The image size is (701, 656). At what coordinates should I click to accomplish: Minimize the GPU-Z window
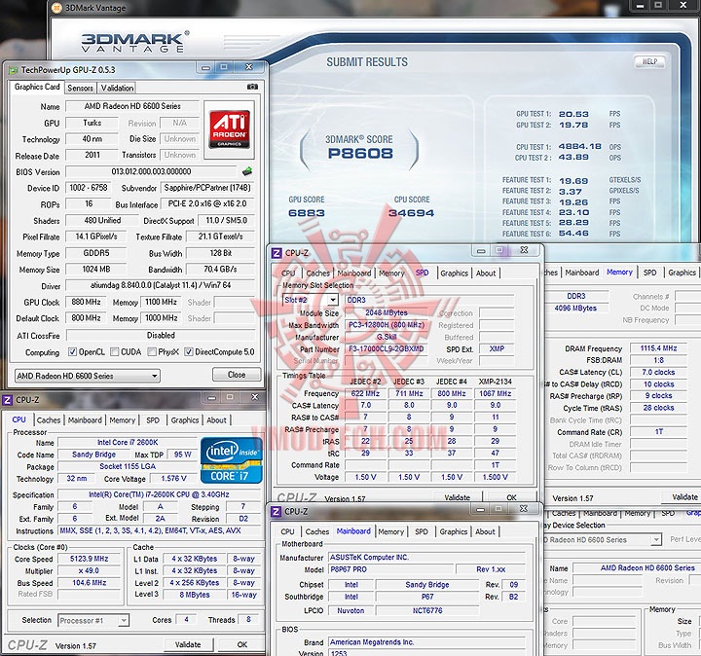(205, 67)
